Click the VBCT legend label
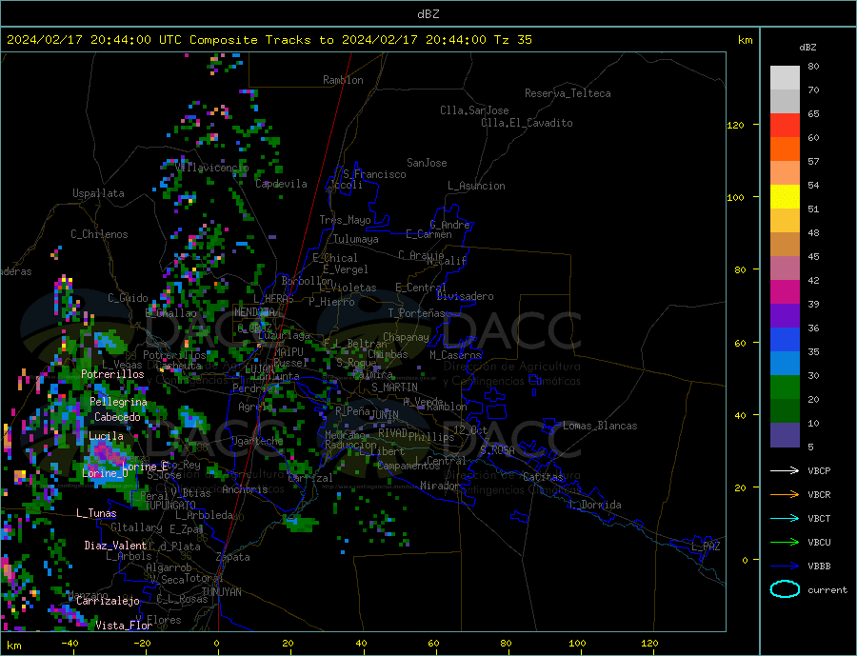The image size is (857, 656). 819,518
